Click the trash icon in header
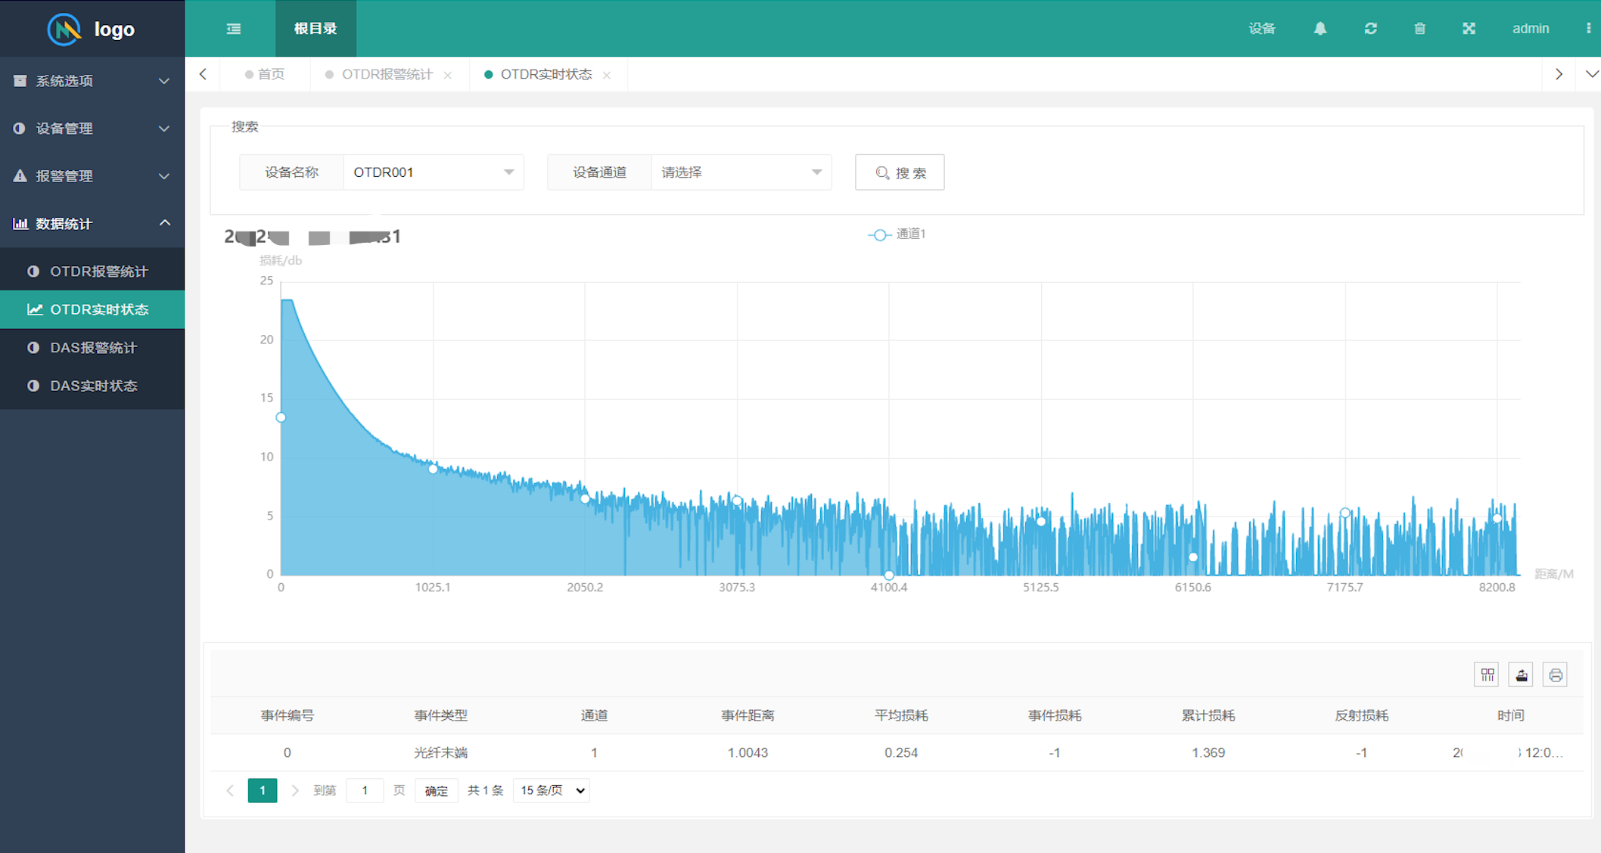The image size is (1601, 853). click(1419, 29)
